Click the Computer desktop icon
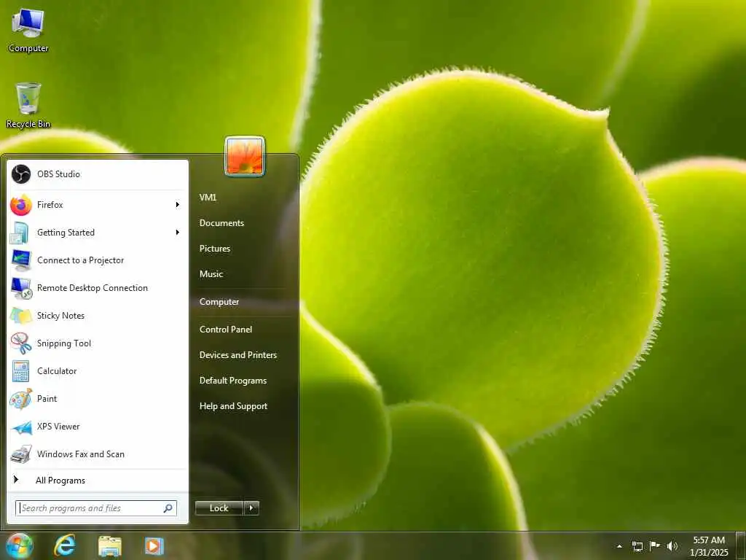Viewport: 746px width, 560px height. [28, 31]
